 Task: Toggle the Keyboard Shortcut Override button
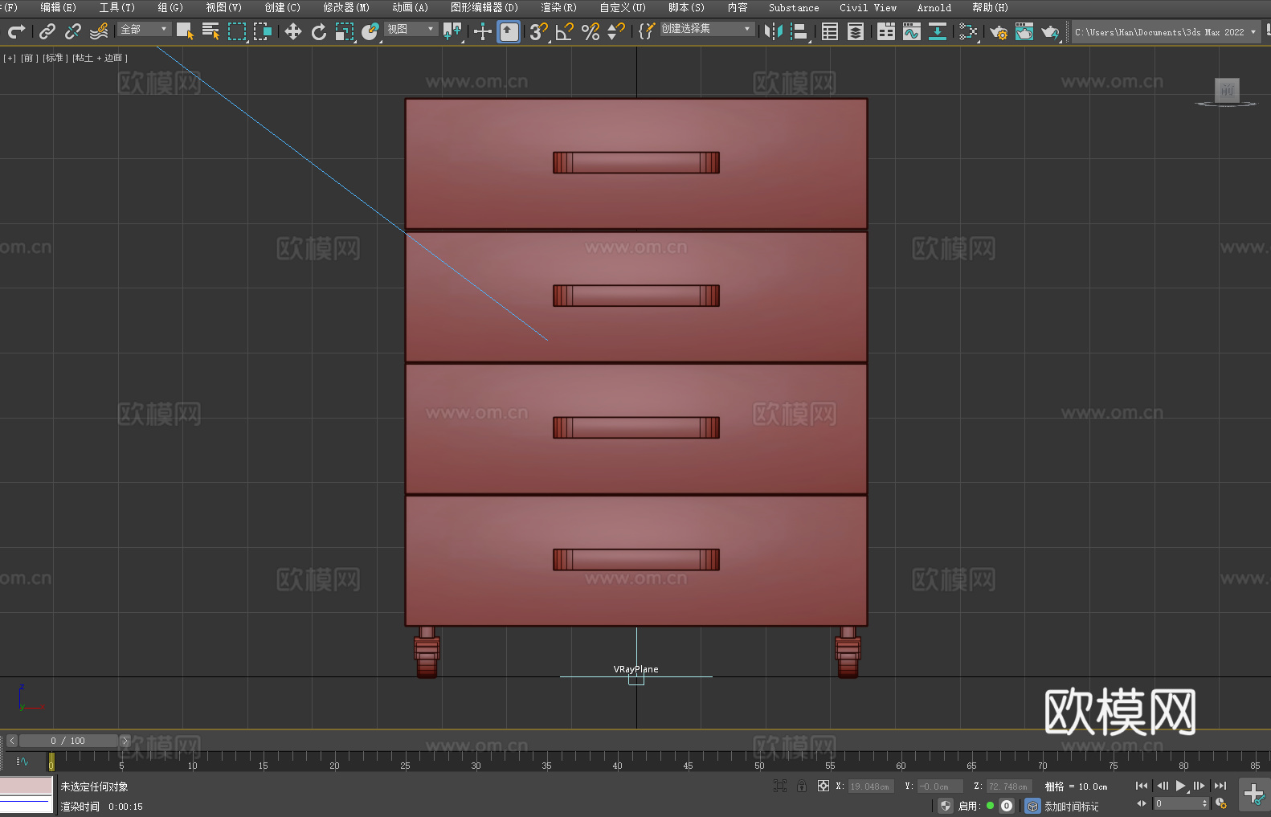[509, 31]
